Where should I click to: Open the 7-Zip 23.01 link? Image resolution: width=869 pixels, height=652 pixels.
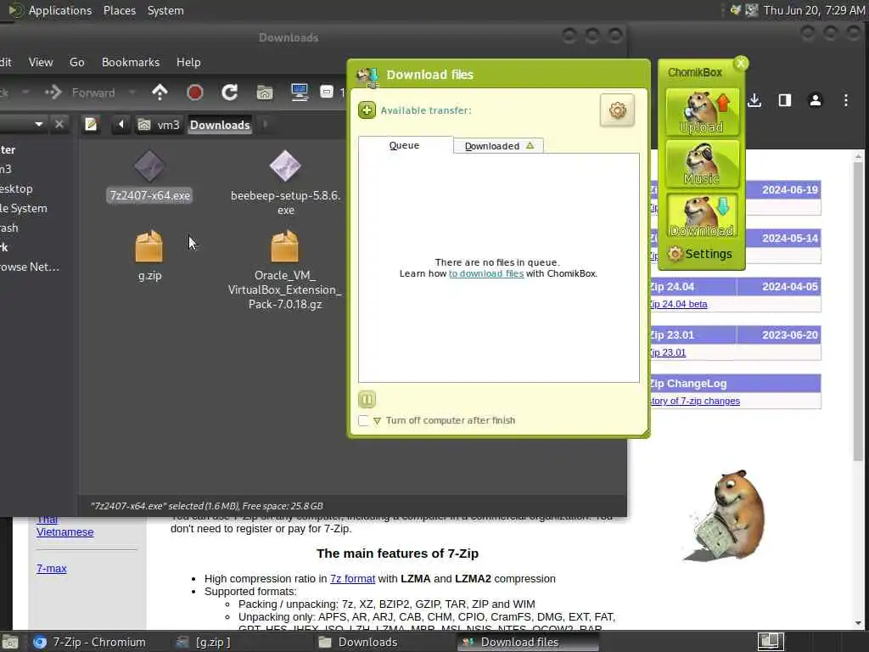point(668,352)
